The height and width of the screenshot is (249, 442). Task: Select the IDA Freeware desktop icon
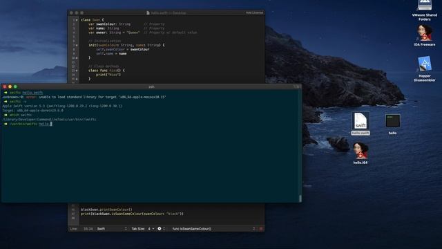click(x=424, y=35)
